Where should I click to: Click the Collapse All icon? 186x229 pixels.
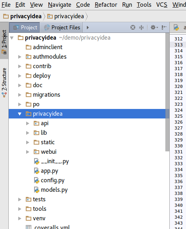click(142, 27)
